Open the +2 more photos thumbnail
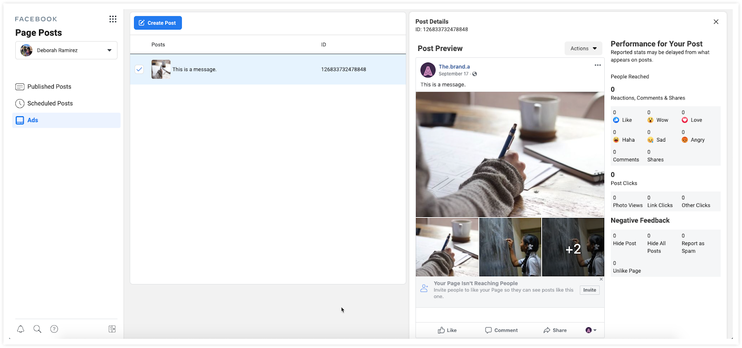Image resolution: width=742 pixels, height=348 pixels. click(573, 247)
